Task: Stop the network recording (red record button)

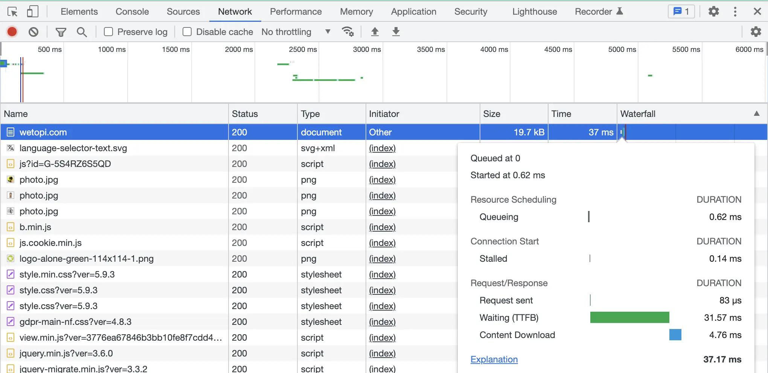Action: 12,32
